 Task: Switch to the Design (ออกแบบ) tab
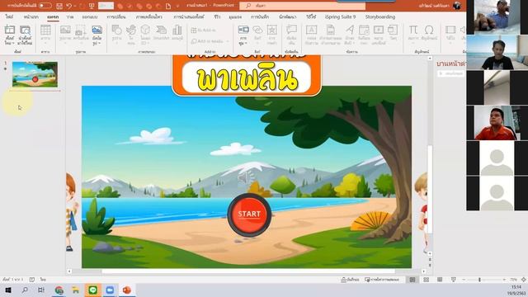click(x=90, y=16)
